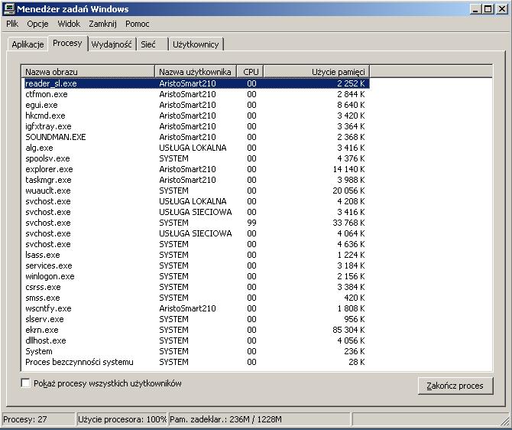
Task: Enable Pokaż procesy wszystkich użytkowników checkbox
Action: coord(25,383)
